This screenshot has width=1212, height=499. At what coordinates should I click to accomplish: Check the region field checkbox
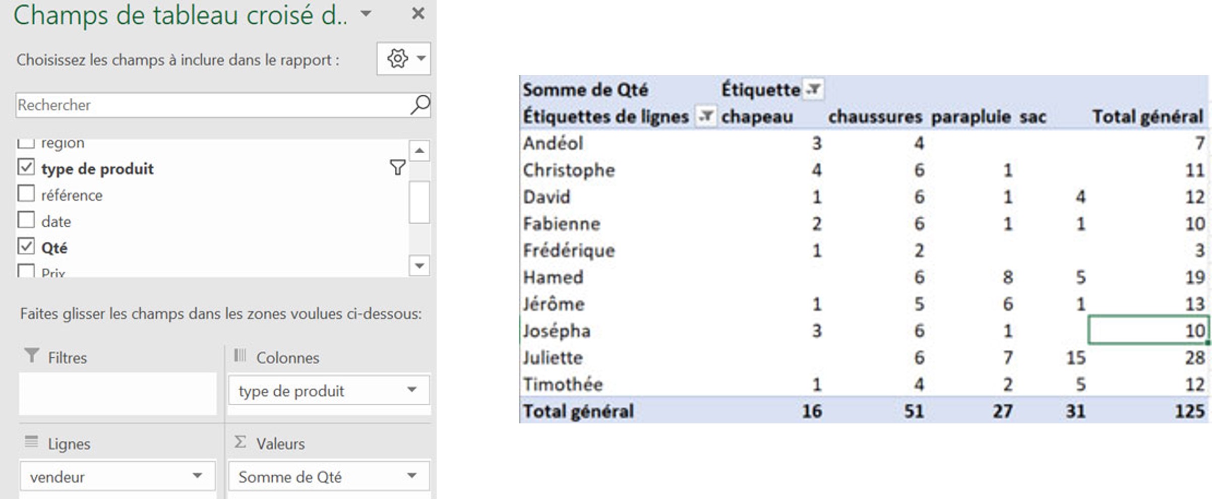coord(27,142)
